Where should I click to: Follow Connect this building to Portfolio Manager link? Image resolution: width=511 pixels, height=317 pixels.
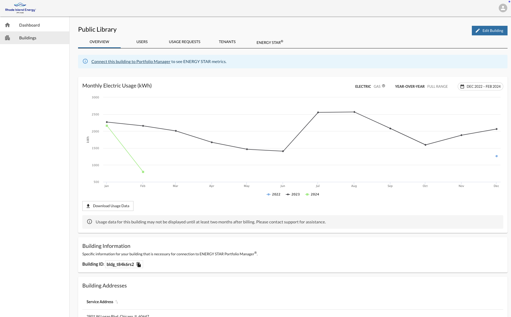(131, 62)
